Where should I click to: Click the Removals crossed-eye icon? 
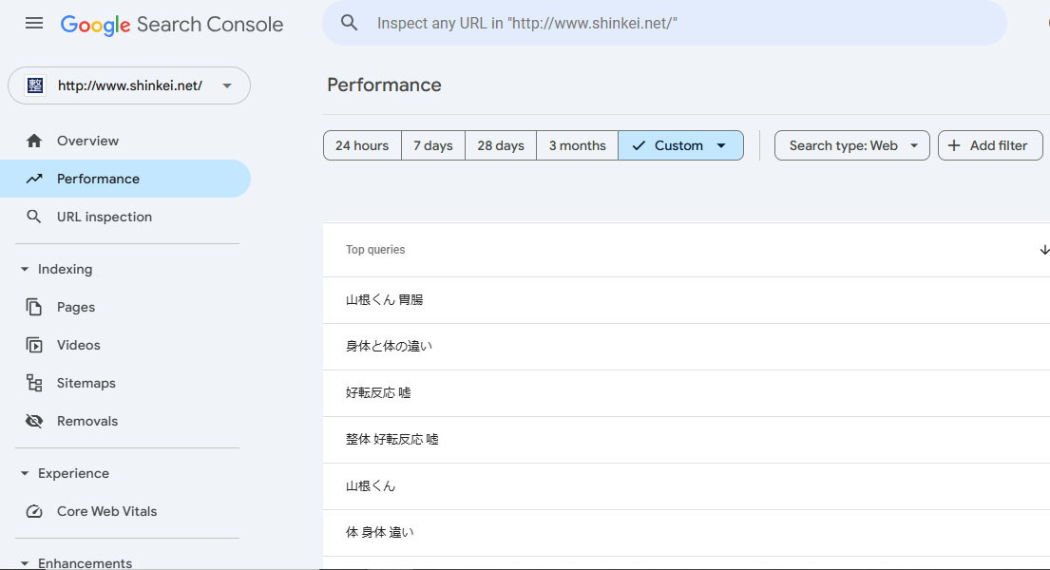click(34, 421)
